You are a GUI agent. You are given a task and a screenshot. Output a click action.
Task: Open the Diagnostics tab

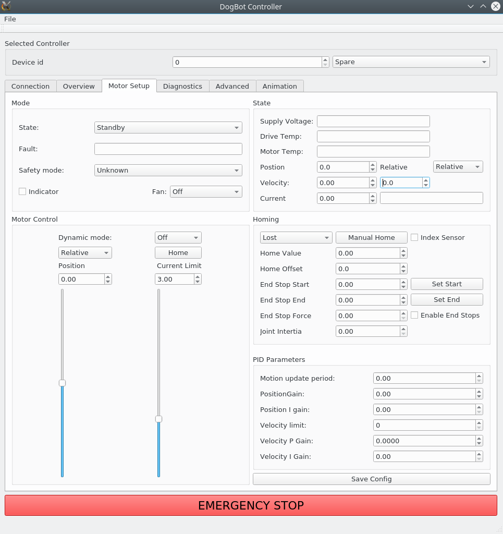182,86
